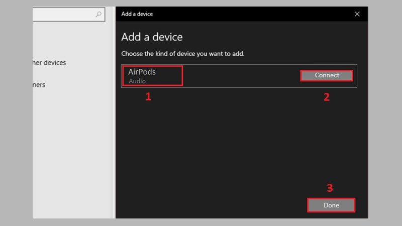Close the Add a device dialog
Viewport: 402px width, 226px height.
point(357,14)
